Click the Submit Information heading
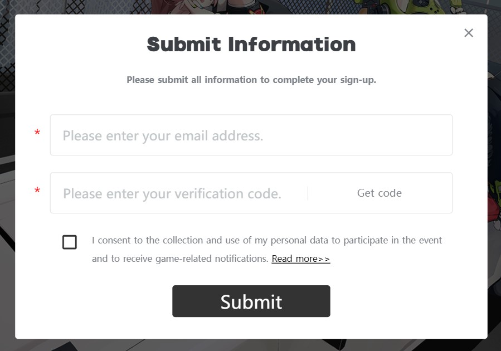This screenshot has width=501, height=351. point(251,45)
